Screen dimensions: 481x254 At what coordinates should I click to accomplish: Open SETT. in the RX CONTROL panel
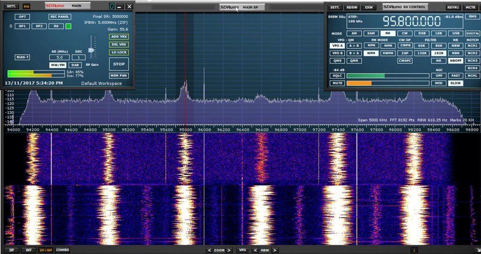click(335, 7)
